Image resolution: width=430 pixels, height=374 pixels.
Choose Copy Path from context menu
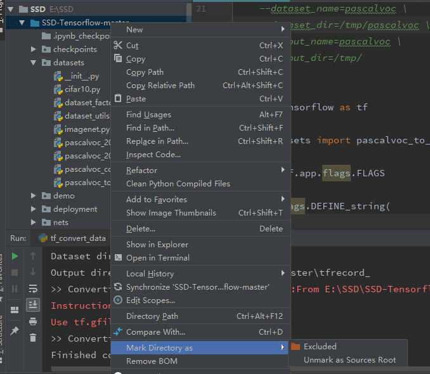click(200, 72)
